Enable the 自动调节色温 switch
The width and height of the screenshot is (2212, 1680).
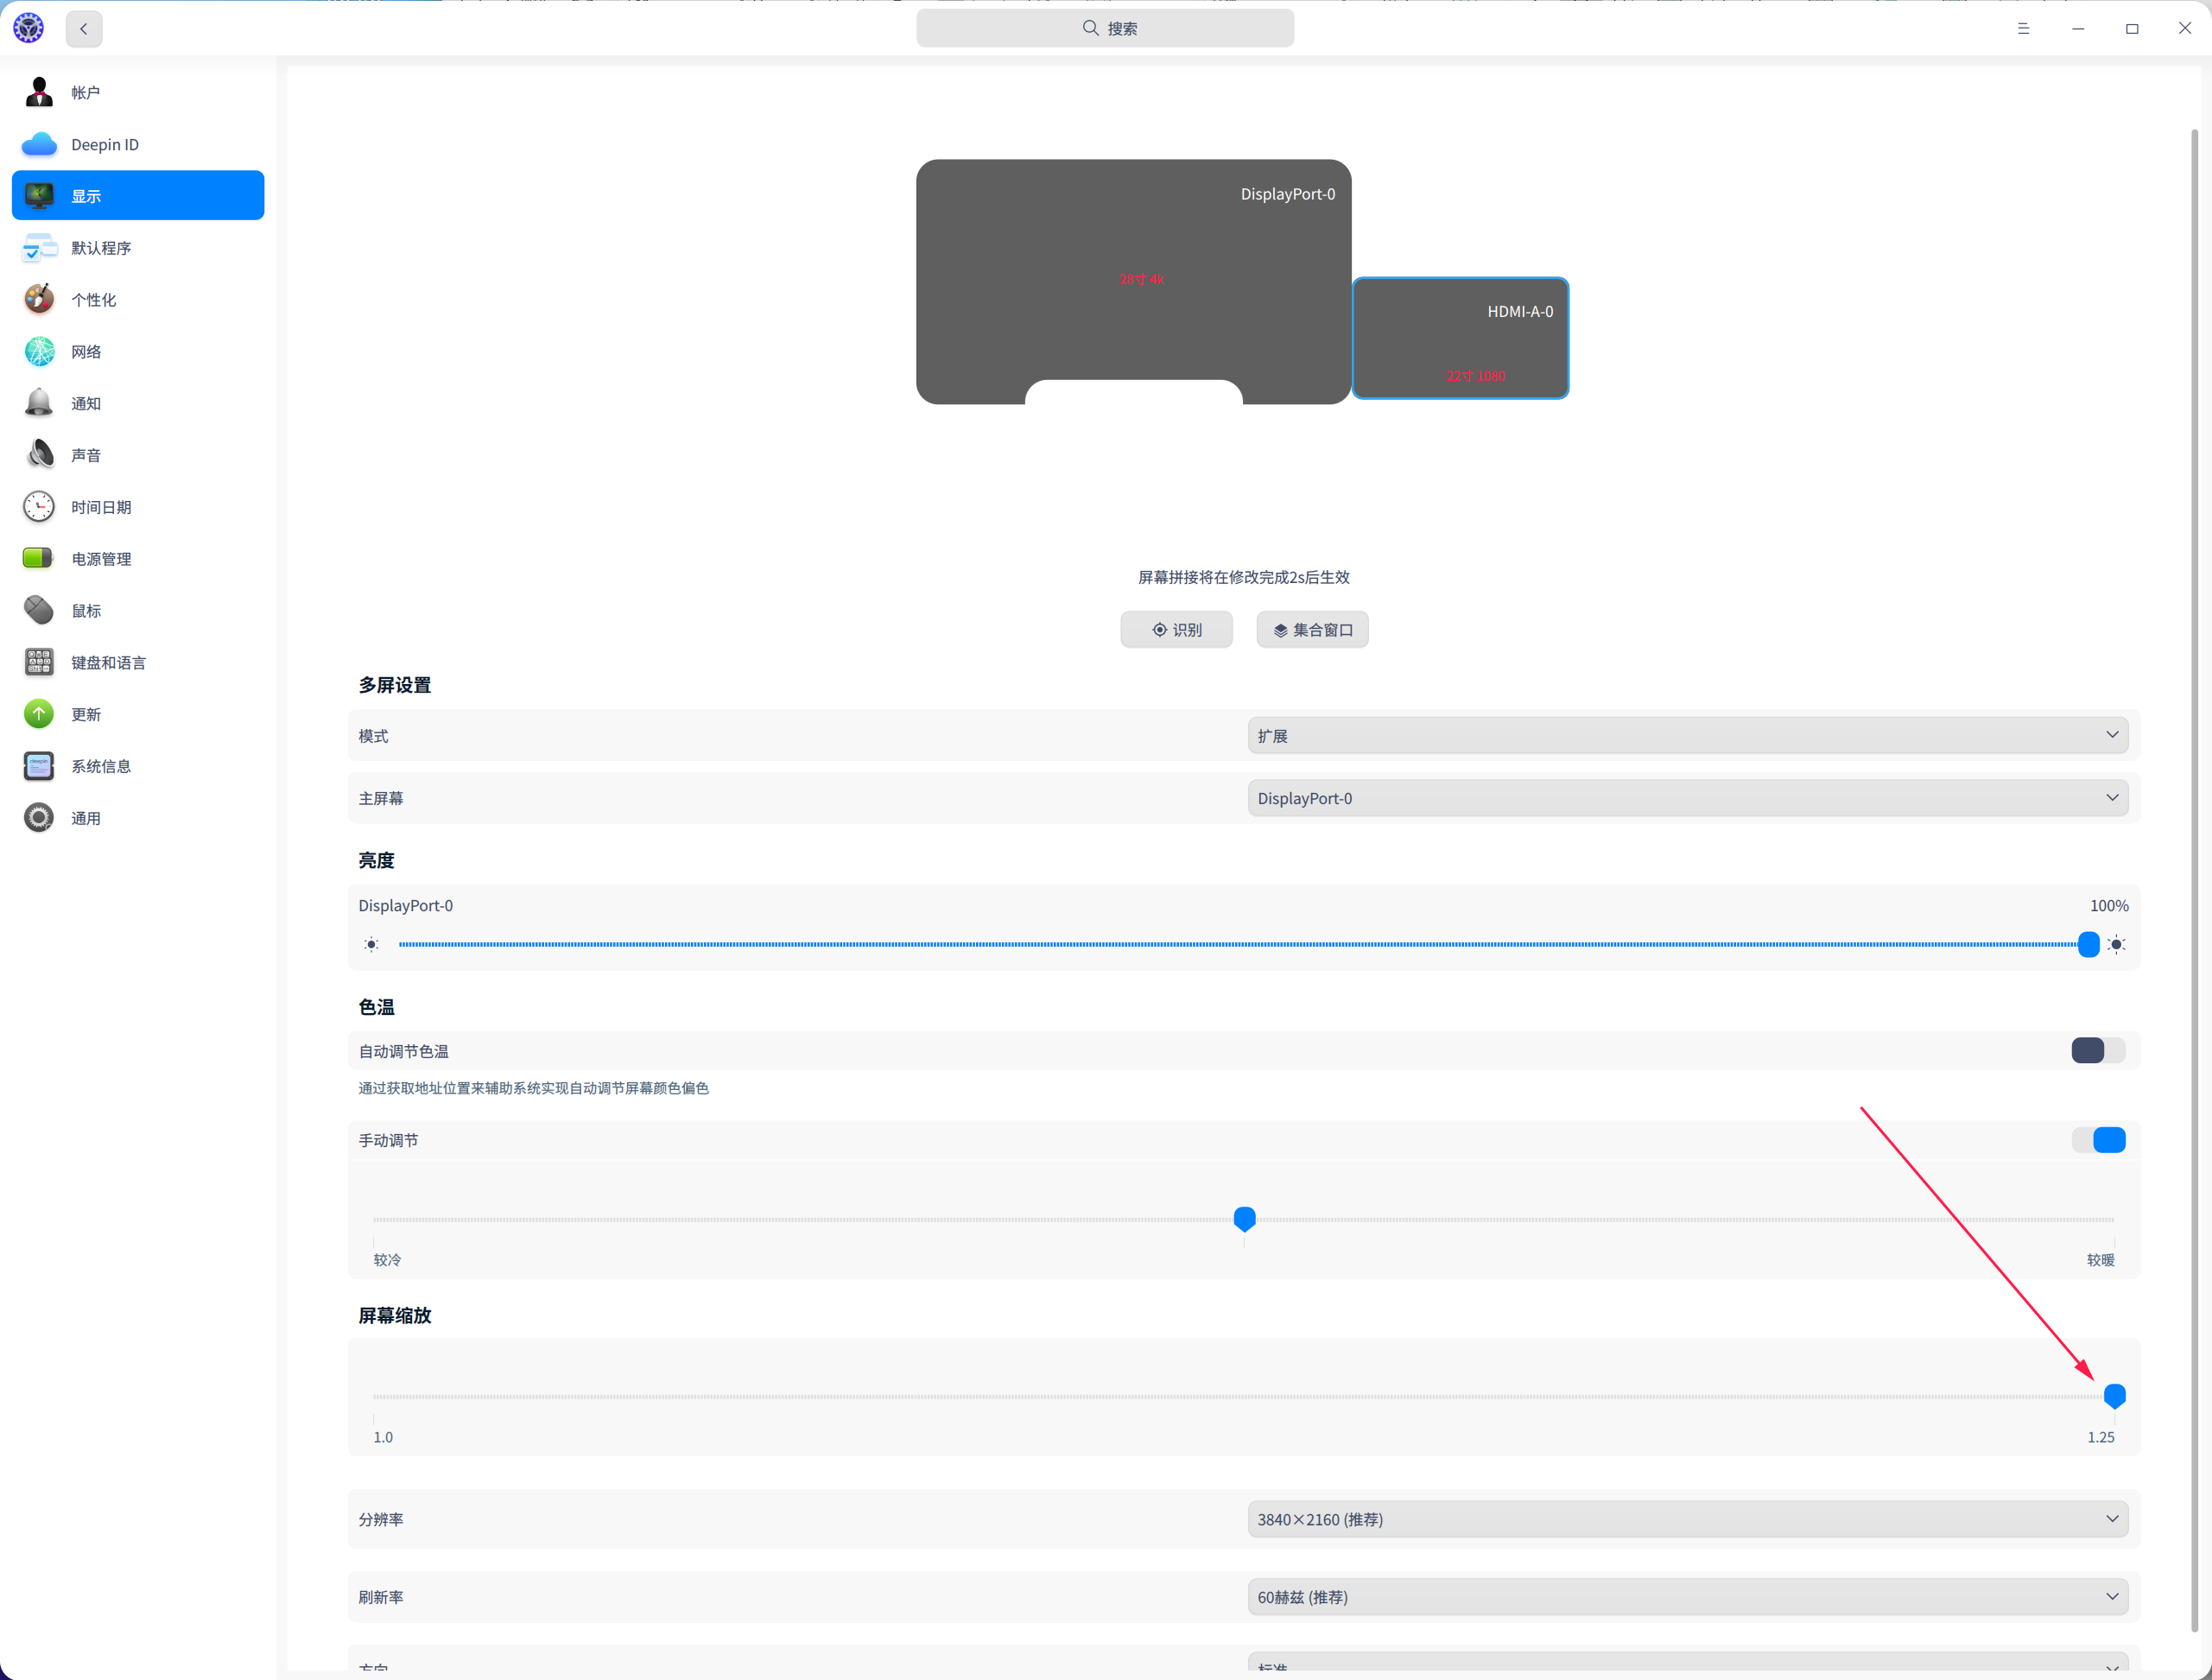[2097, 1050]
